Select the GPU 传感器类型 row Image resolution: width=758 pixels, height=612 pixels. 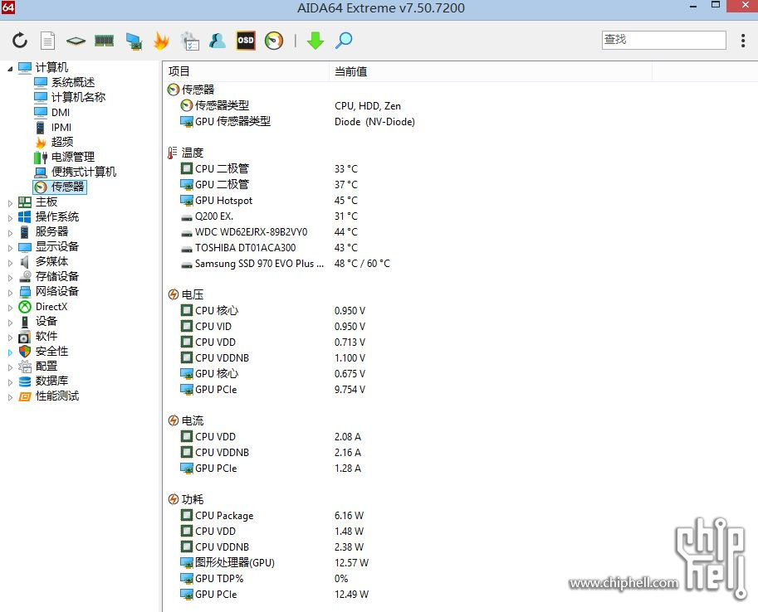pos(297,121)
